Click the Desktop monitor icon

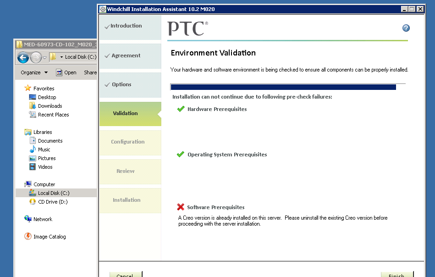pyautogui.click(x=33, y=97)
